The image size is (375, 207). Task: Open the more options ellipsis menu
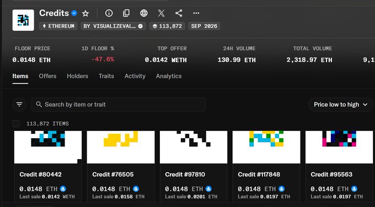point(196,13)
